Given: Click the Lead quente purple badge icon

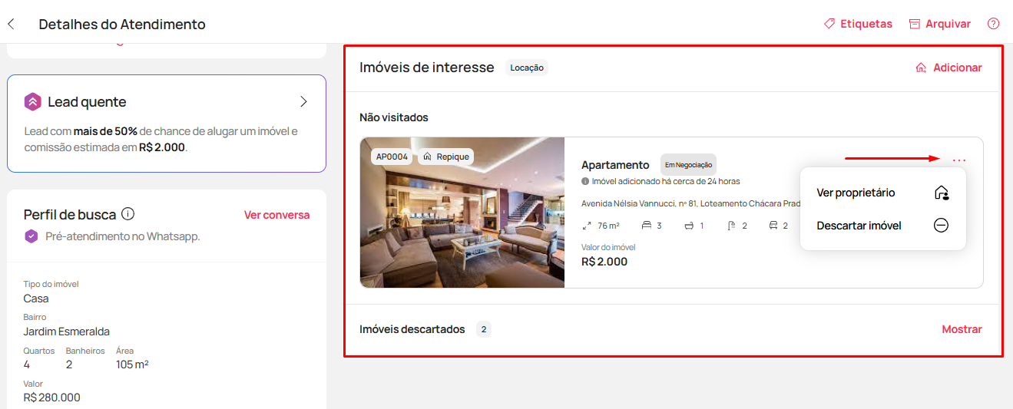Looking at the screenshot, I should [32, 101].
